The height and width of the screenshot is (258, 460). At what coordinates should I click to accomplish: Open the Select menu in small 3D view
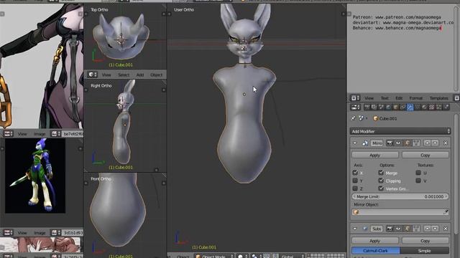[x=124, y=75]
